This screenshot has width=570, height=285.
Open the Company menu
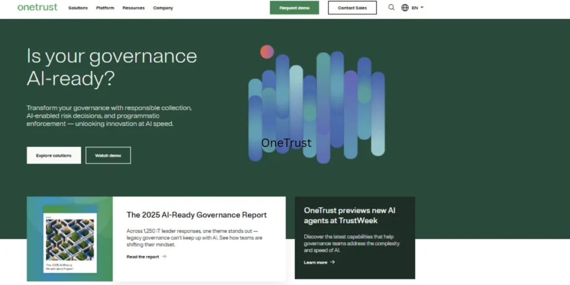coord(163,8)
